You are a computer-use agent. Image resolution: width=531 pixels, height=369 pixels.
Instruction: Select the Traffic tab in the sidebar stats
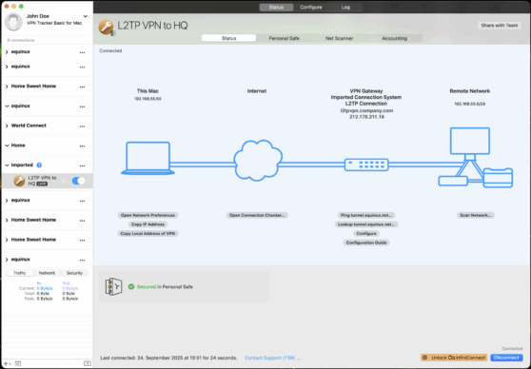(20, 273)
